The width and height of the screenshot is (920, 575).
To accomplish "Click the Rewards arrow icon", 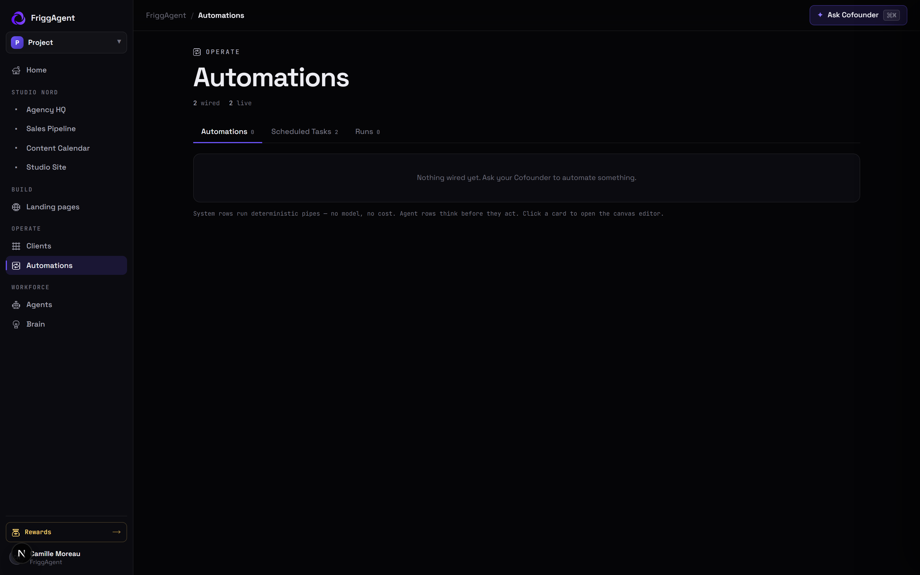I will [117, 532].
